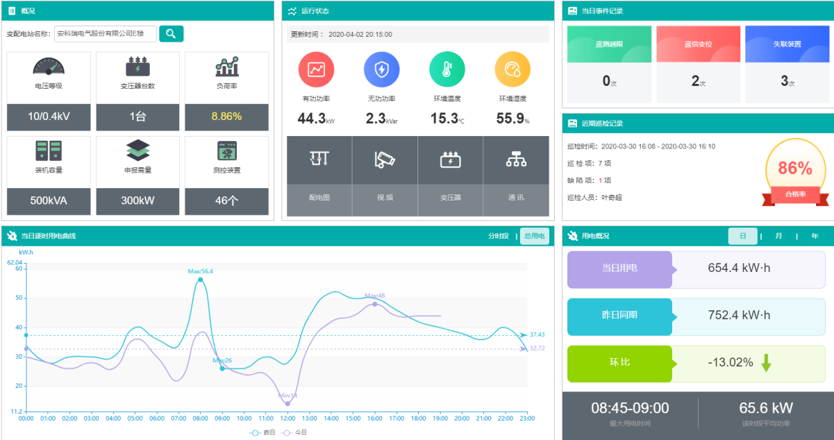834x440 pixels.
Task: Select the 年 tab in 用电概况
Action: (x=815, y=236)
